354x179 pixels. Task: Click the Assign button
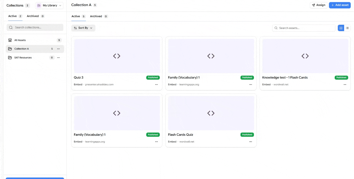click(319, 5)
